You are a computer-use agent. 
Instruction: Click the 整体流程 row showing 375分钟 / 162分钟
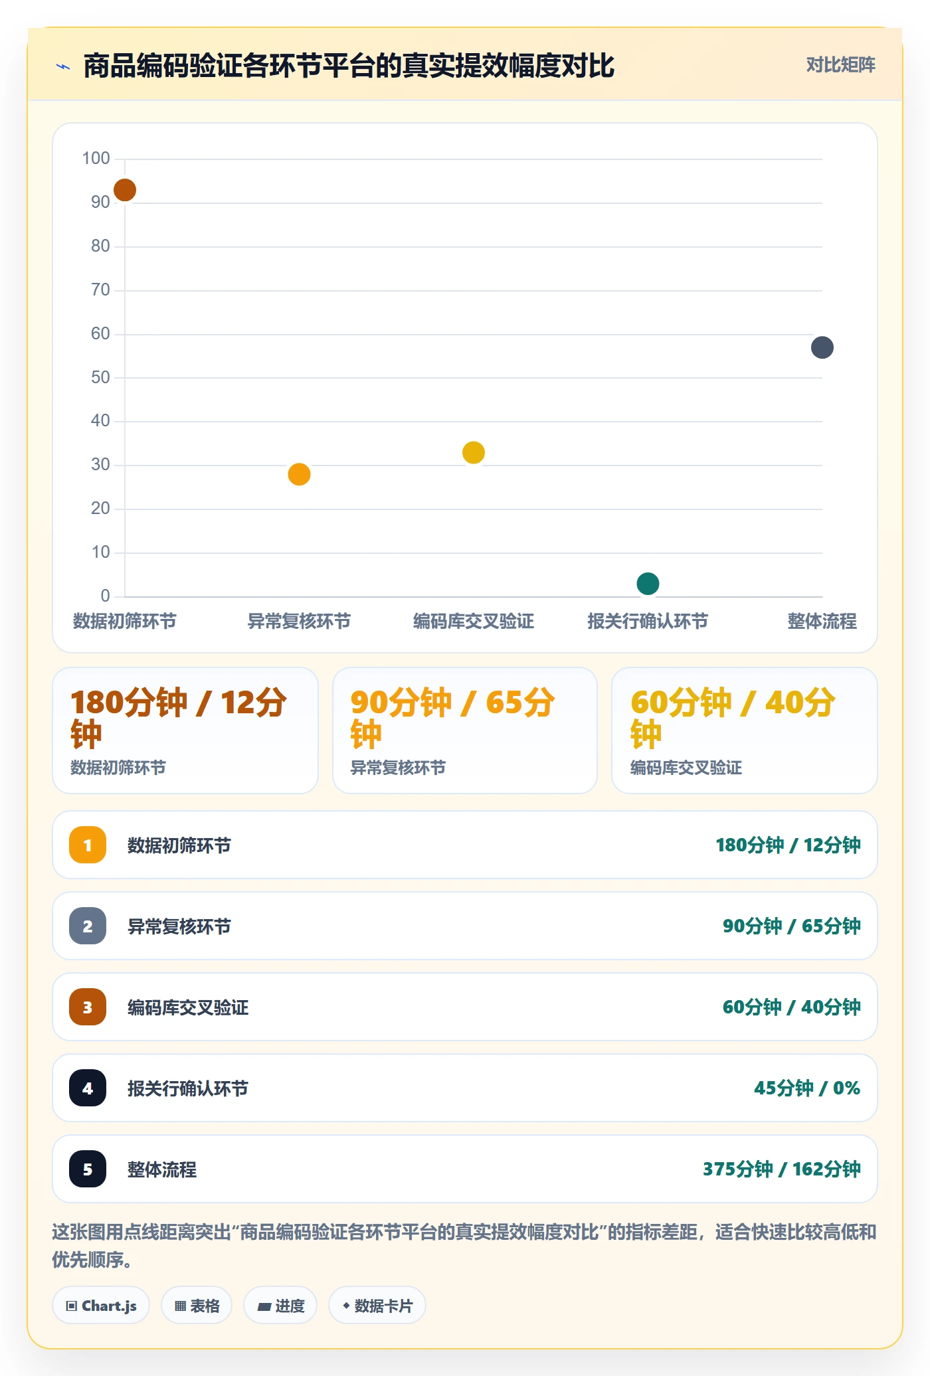click(x=465, y=1169)
